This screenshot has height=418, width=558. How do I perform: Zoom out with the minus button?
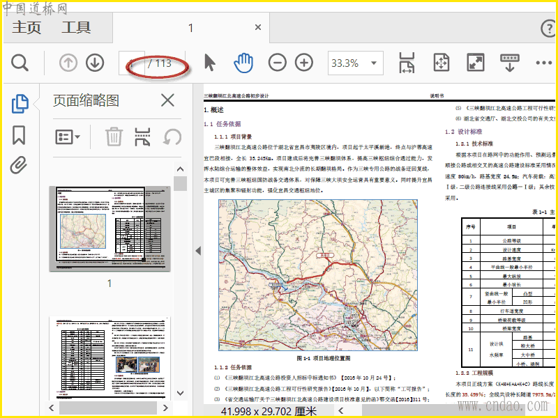click(278, 63)
